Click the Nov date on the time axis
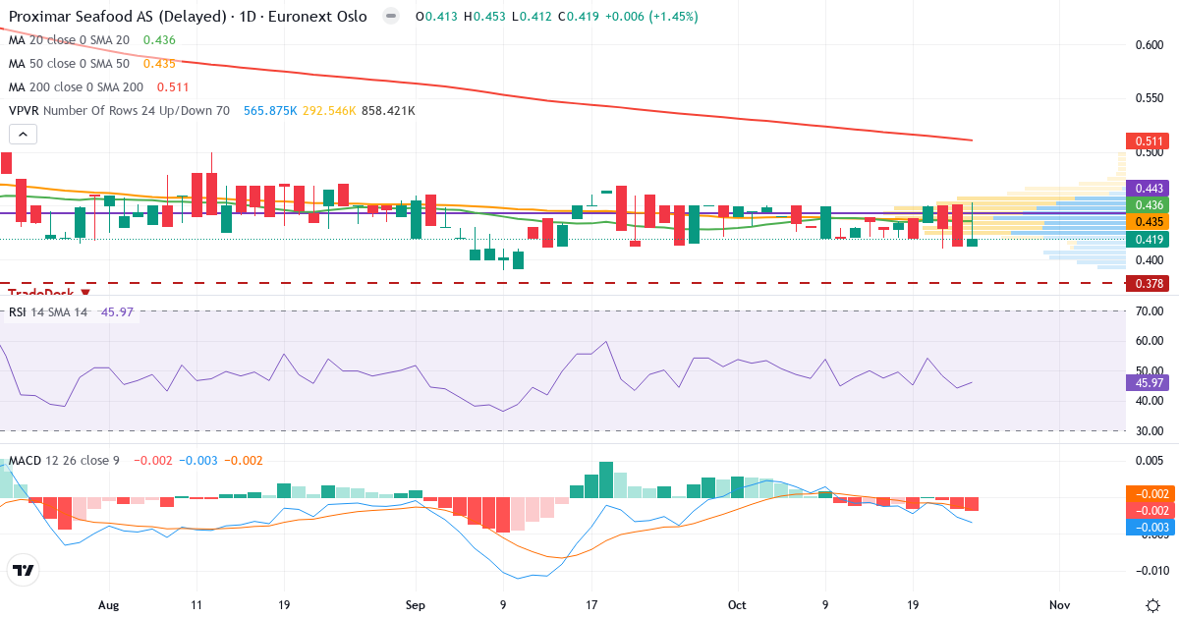The image size is (1179, 619). (x=1058, y=604)
